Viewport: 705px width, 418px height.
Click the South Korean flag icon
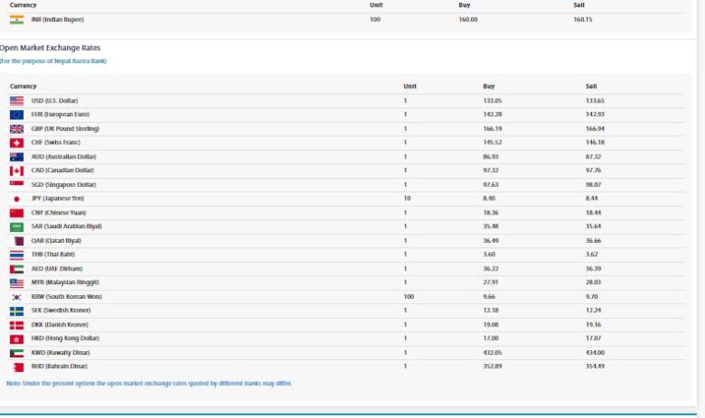[17, 297]
